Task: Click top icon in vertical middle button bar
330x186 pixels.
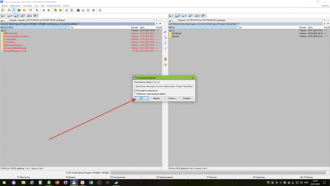Action: pos(165,32)
